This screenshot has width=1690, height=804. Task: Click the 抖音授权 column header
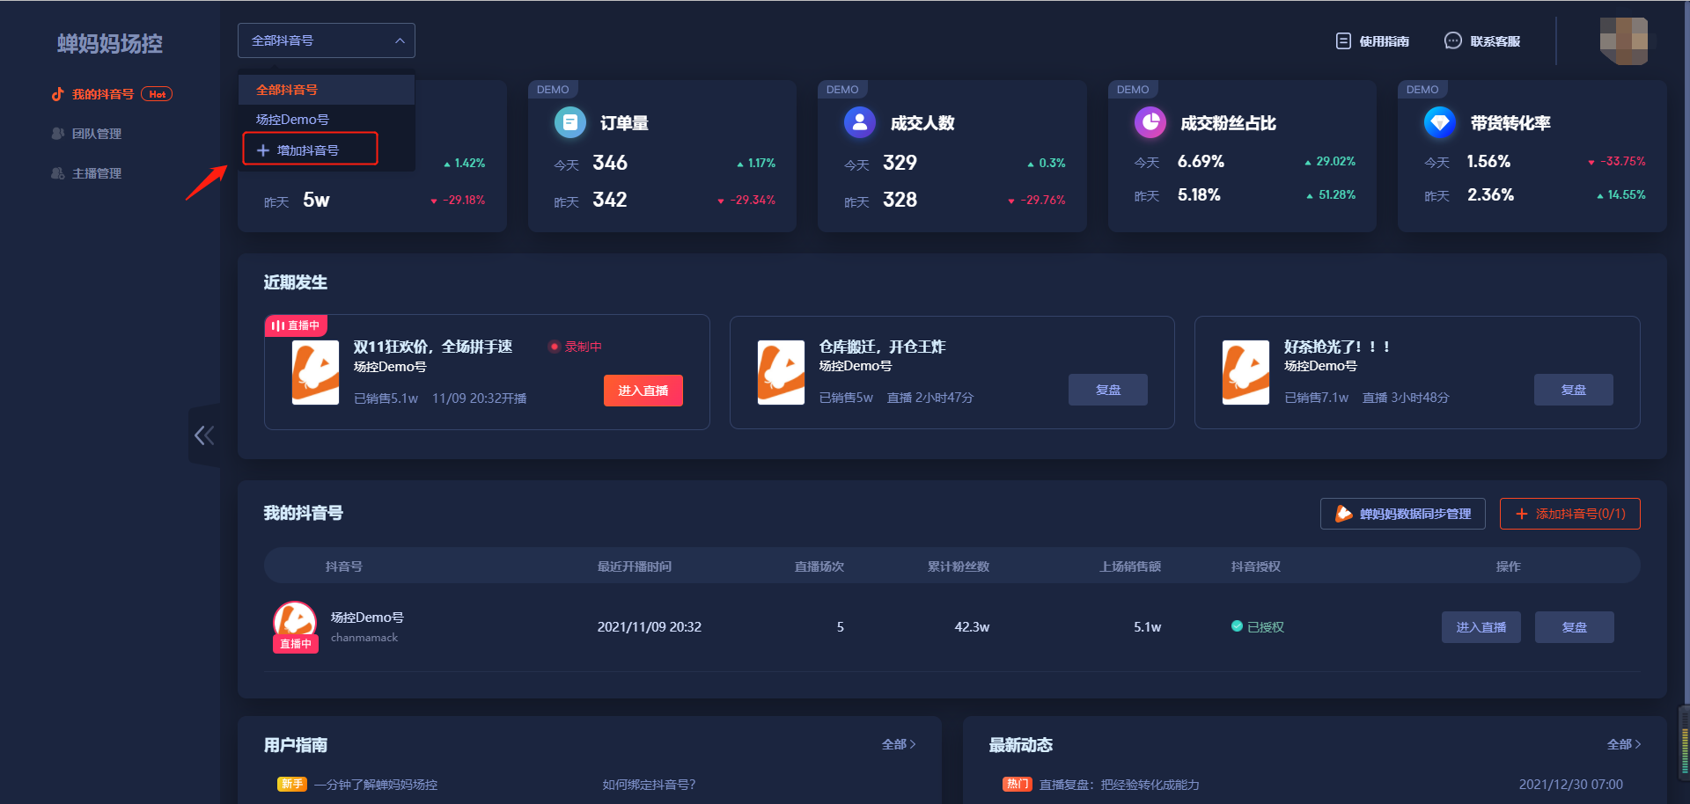click(x=1256, y=566)
